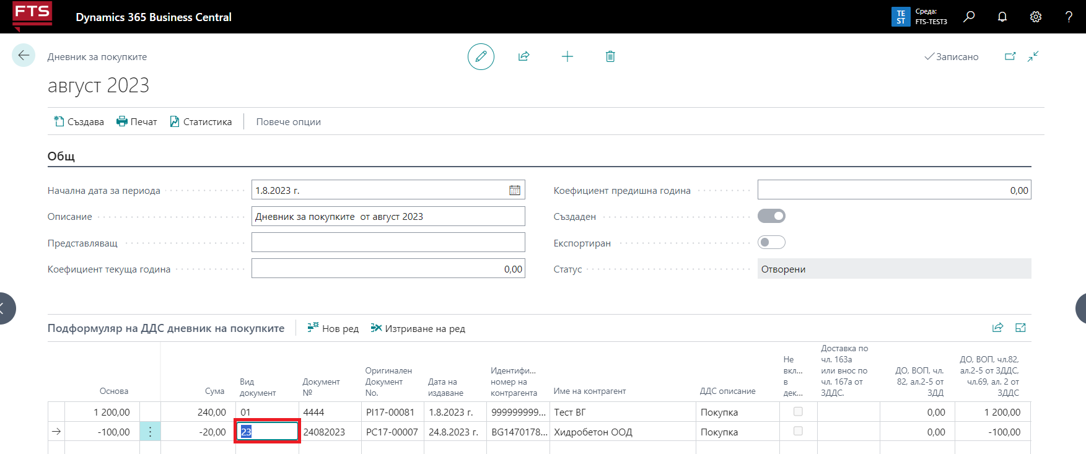Image resolution: width=1086 pixels, height=454 pixels.
Task: Click Статистика action
Action: click(x=201, y=121)
